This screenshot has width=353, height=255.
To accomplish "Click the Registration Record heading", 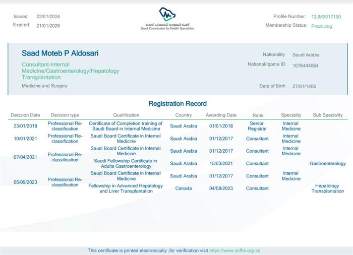I will click(x=178, y=104).
